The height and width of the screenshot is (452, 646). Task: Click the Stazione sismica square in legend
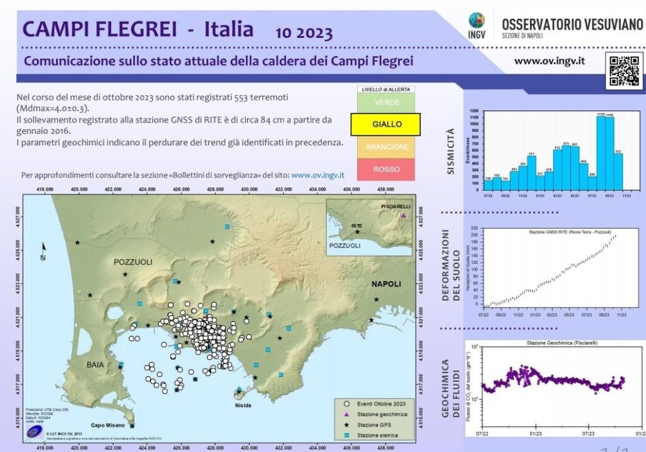click(347, 435)
